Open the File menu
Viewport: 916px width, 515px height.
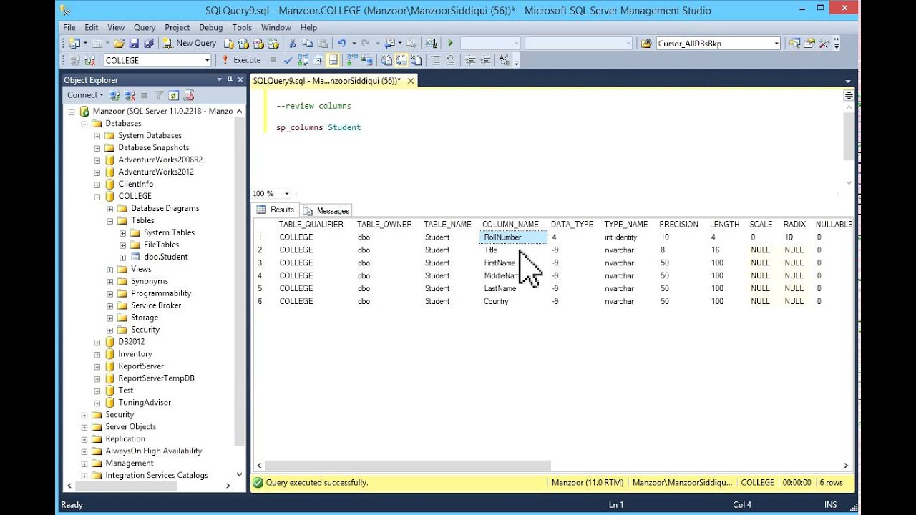(x=69, y=27)
